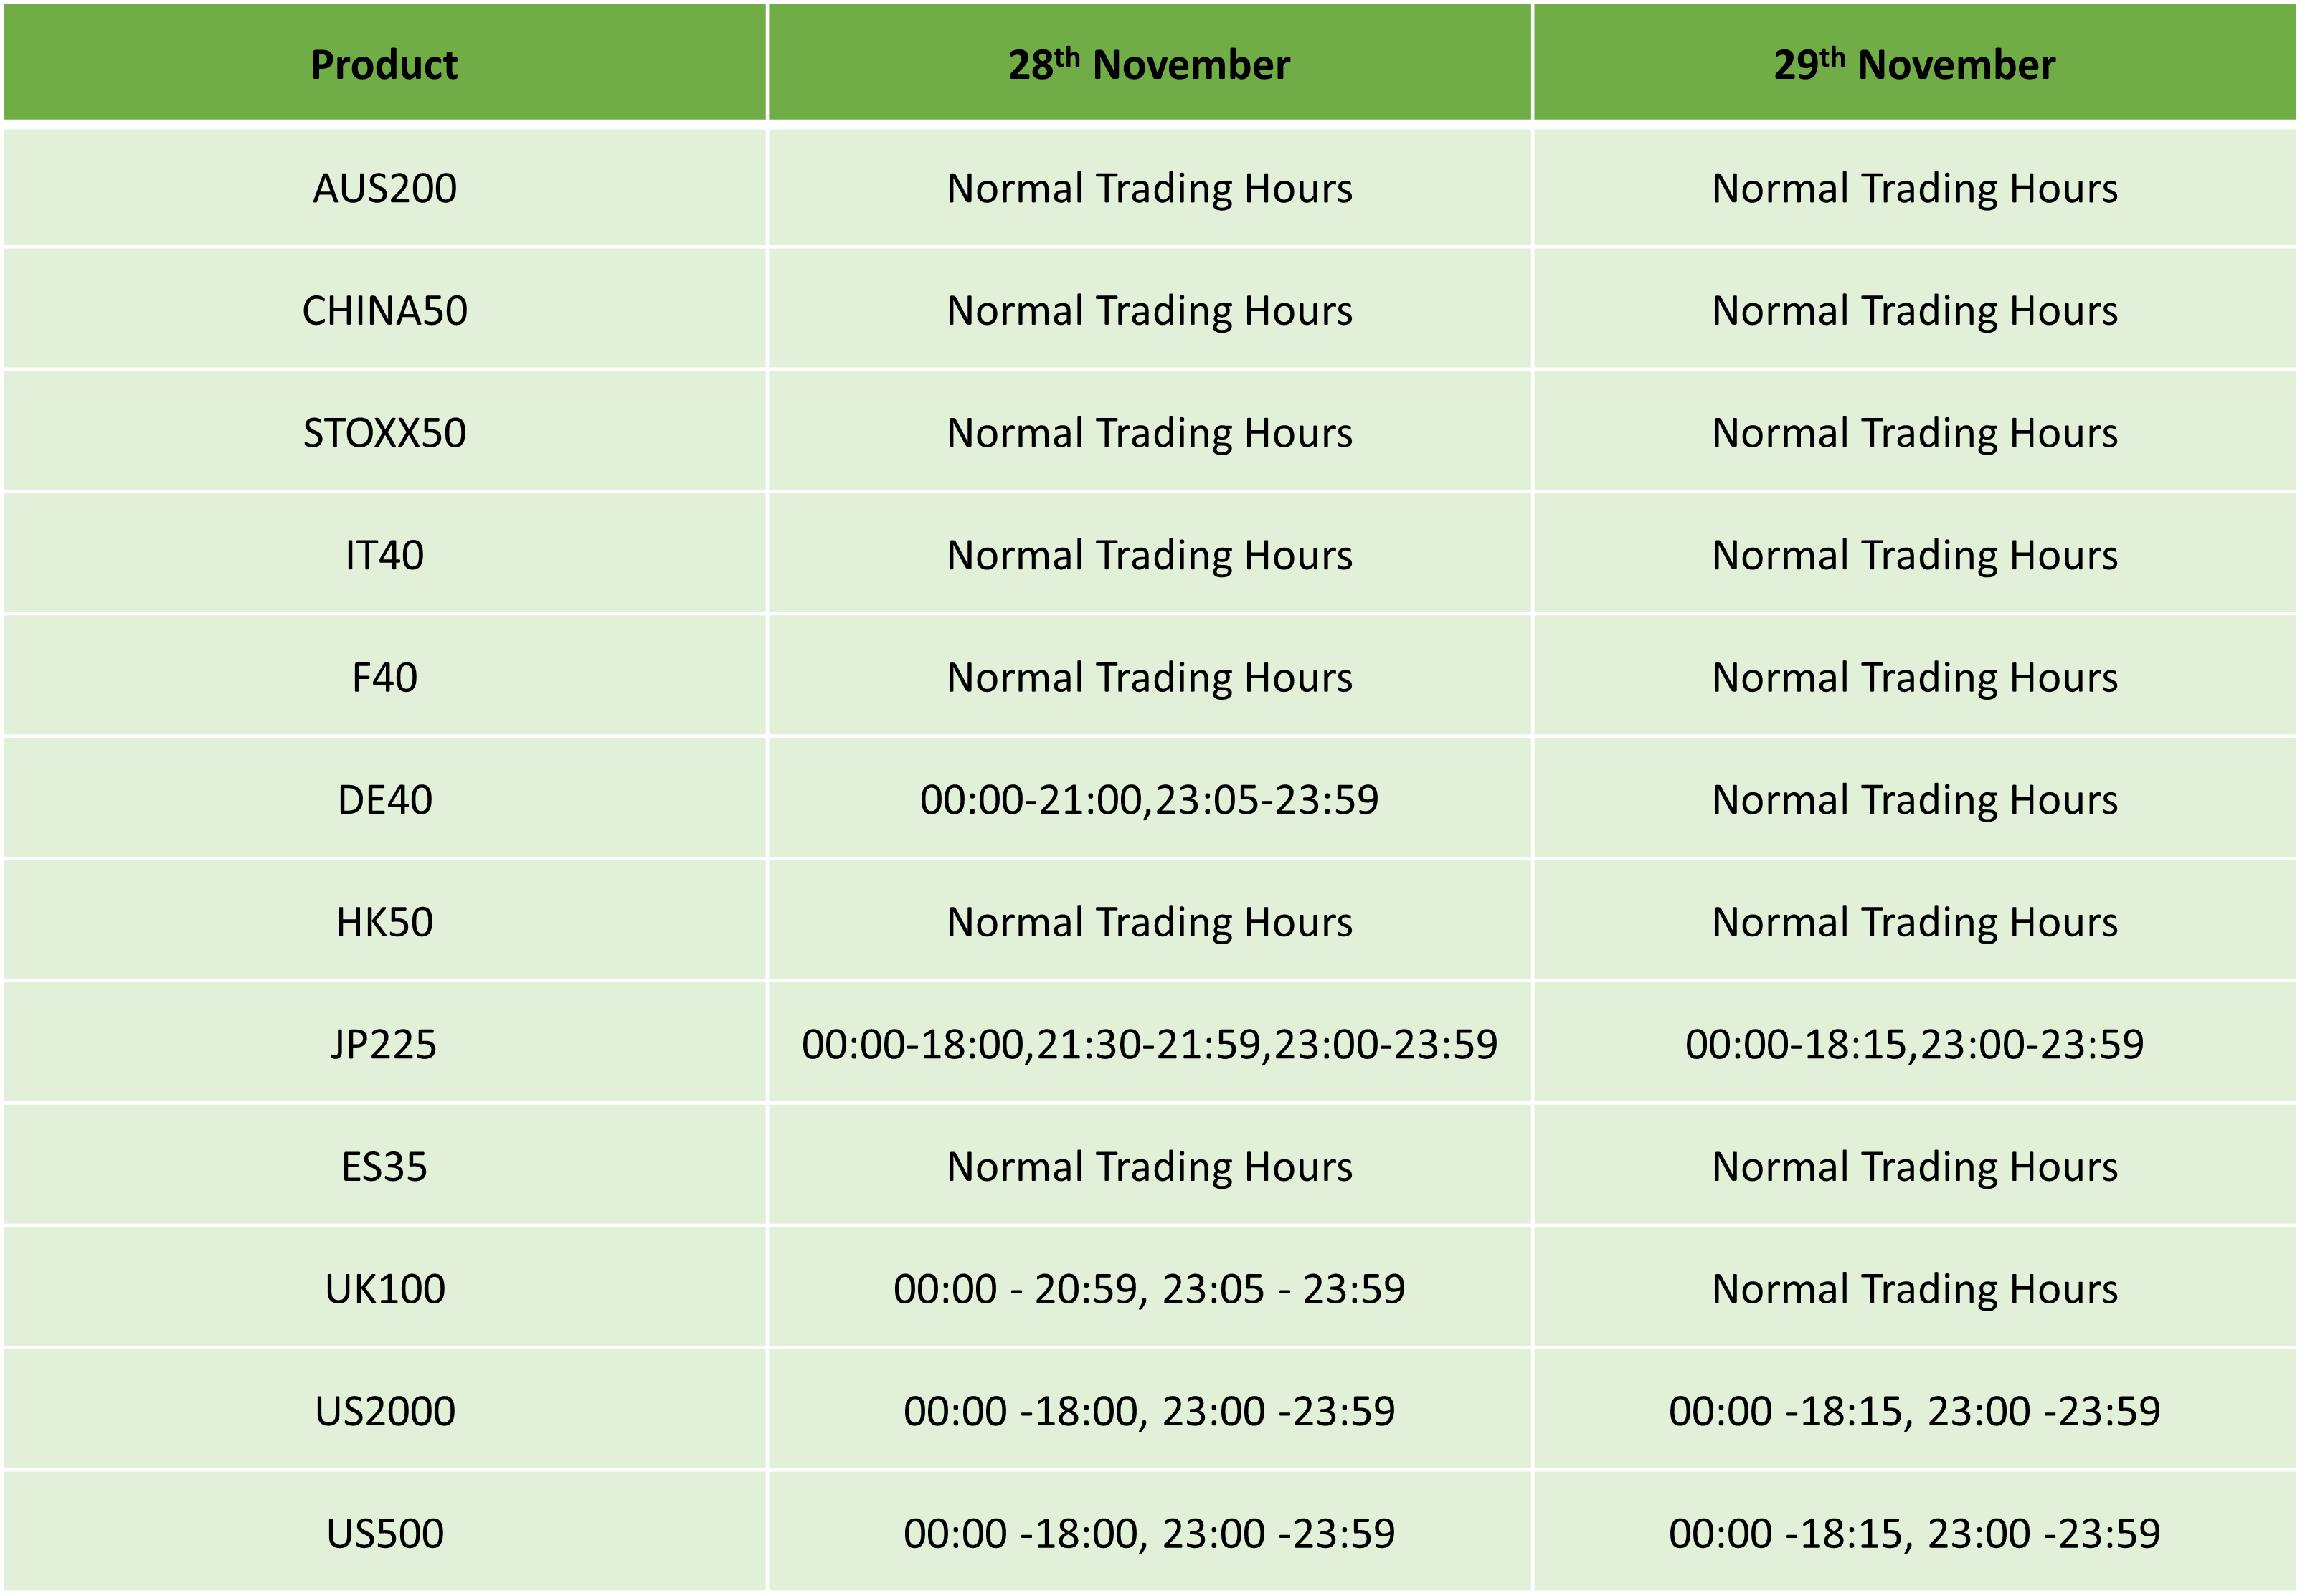Select the 28th November column header
Image resolution: width=2305 pixels, height=1596 pixels.
click(x=1149, y=64)
